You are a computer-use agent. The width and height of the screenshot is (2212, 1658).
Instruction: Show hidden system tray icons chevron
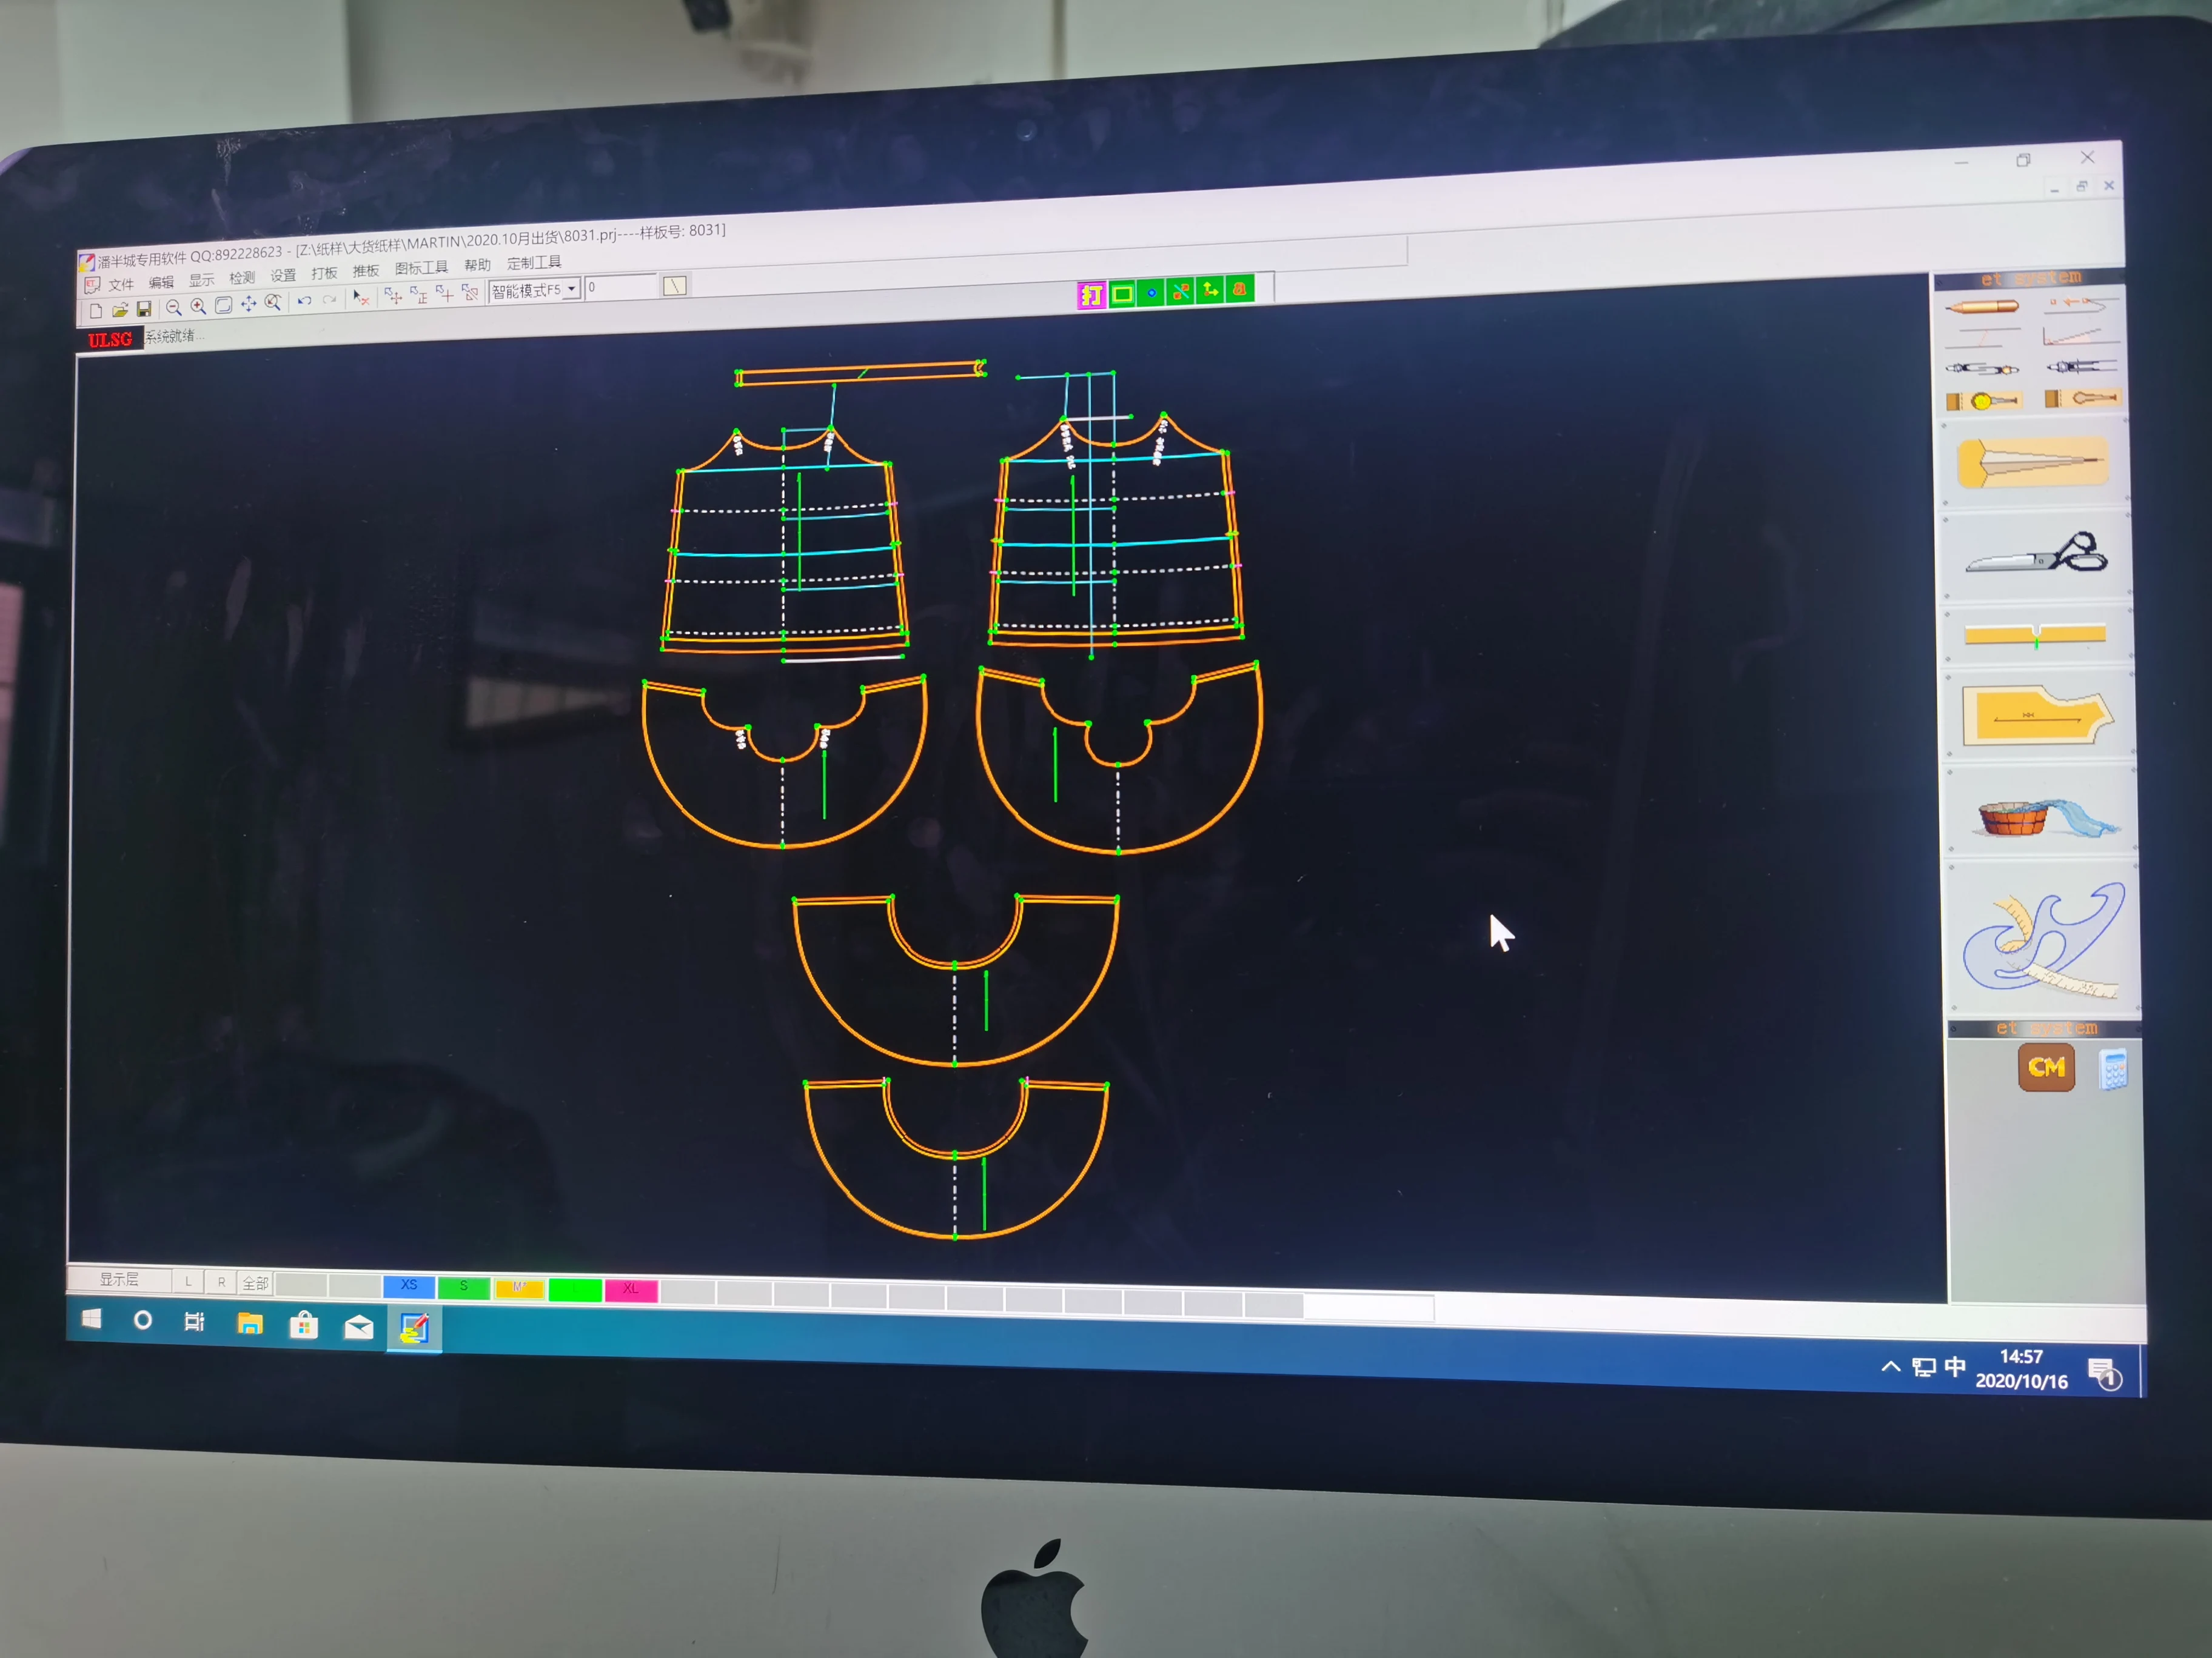tap(1890, 1365)
